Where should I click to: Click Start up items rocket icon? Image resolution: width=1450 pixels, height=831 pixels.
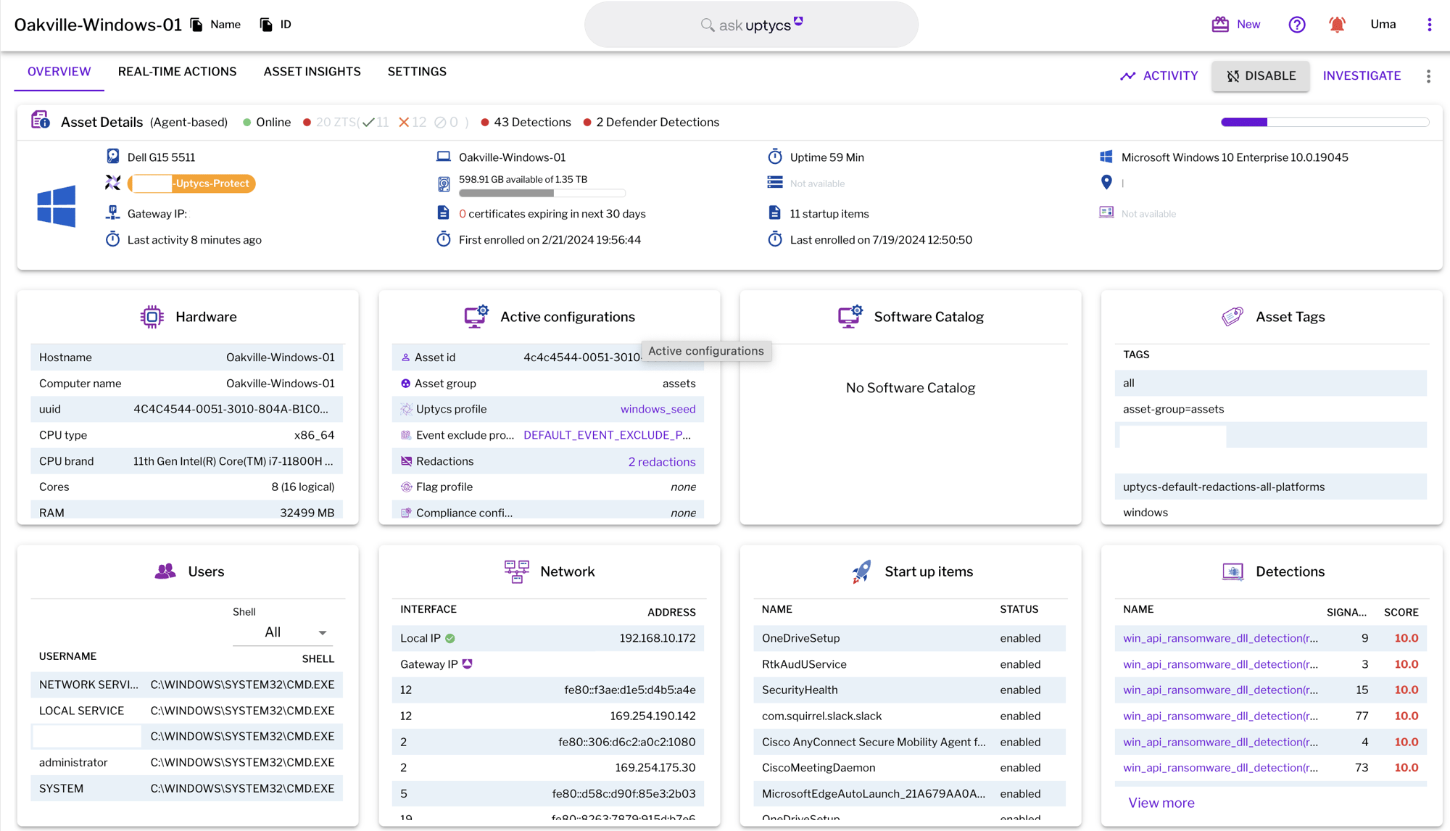pyautogui.click(x=861, y=571)
